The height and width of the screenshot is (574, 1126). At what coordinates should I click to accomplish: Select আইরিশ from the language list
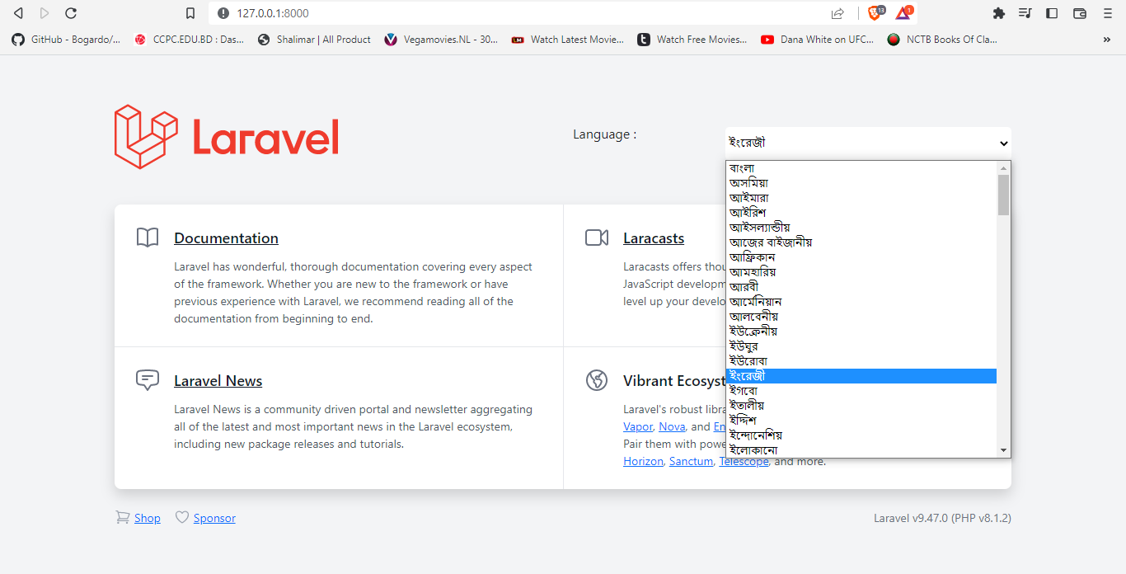click(861, 213)
